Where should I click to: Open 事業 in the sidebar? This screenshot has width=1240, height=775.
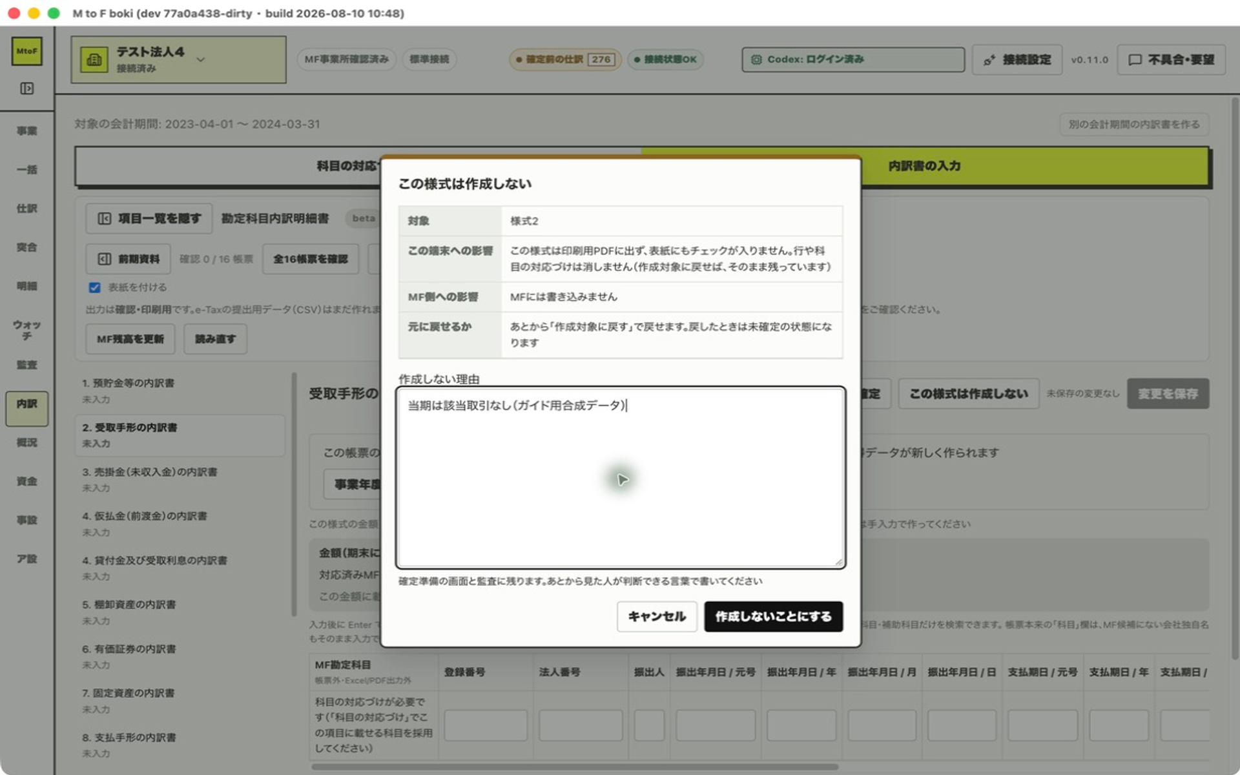26,131
